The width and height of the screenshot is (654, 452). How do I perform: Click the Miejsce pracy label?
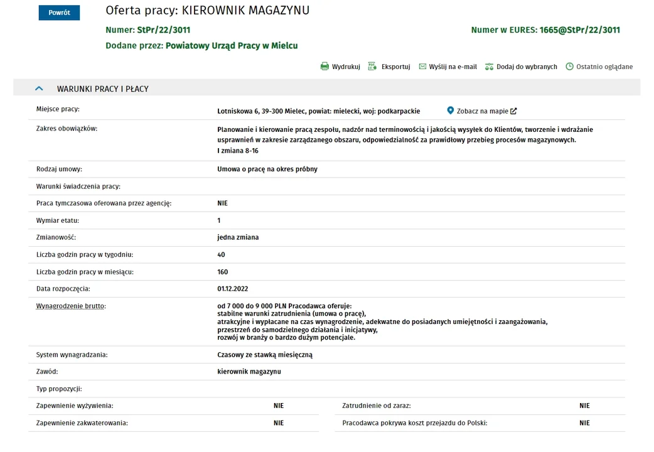coord(58,109)
